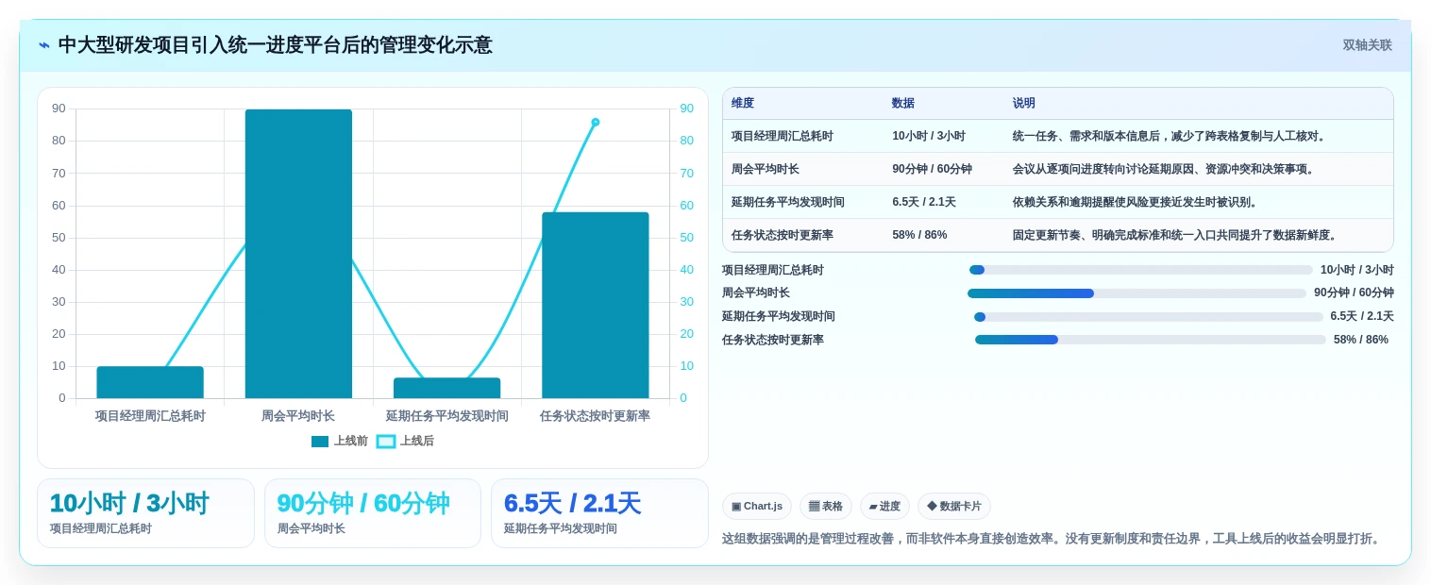Click the 数据 column header
This screenshot has width=1431, height=585.
[x=903, y=104]
